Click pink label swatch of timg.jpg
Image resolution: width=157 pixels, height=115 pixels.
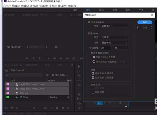tap(7, 93)
